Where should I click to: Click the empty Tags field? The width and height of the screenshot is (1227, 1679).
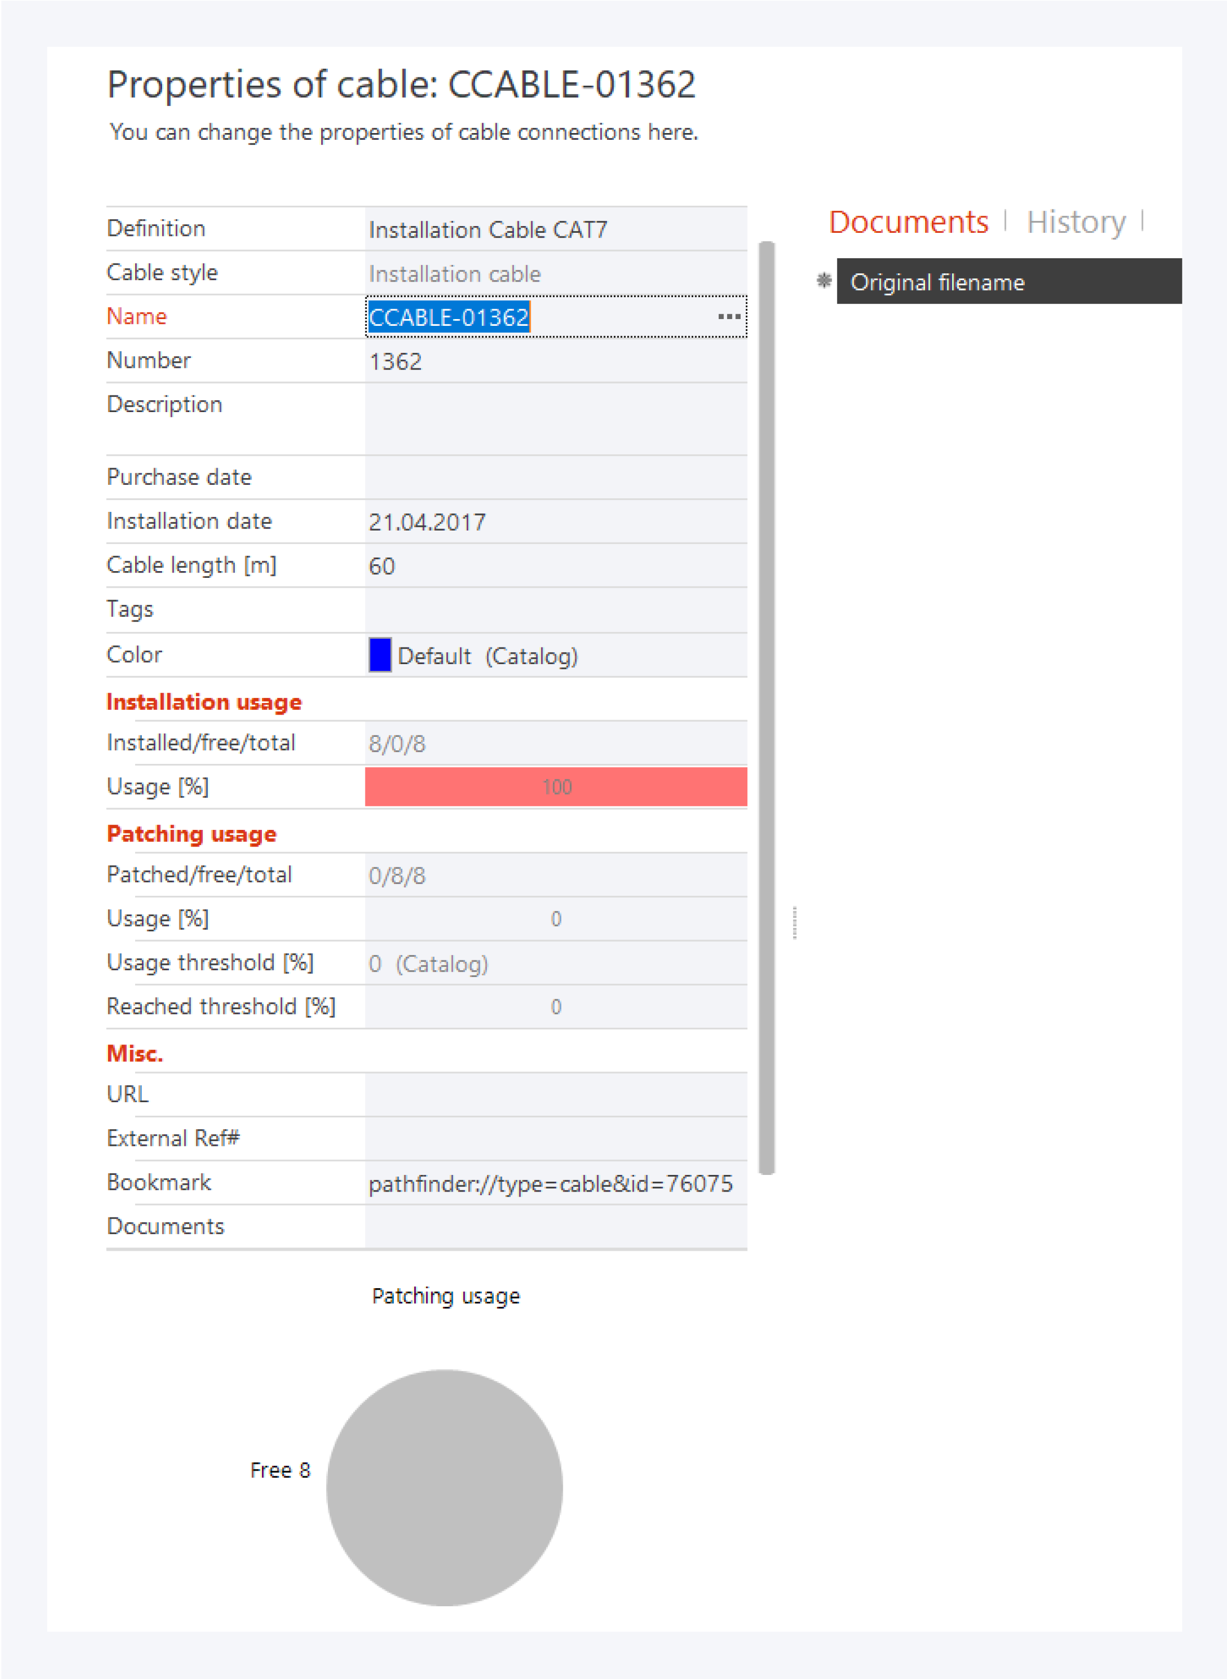(555, 611)
